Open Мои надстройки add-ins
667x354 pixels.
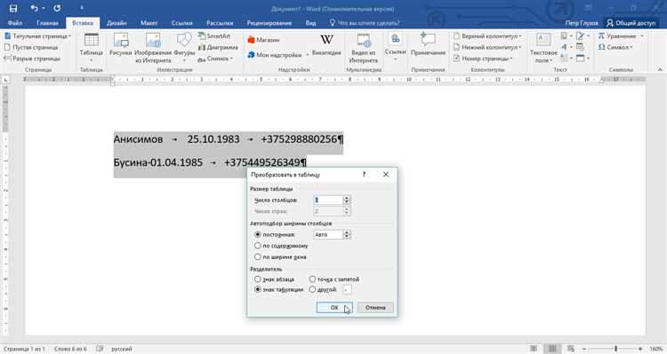coord(277,55)
